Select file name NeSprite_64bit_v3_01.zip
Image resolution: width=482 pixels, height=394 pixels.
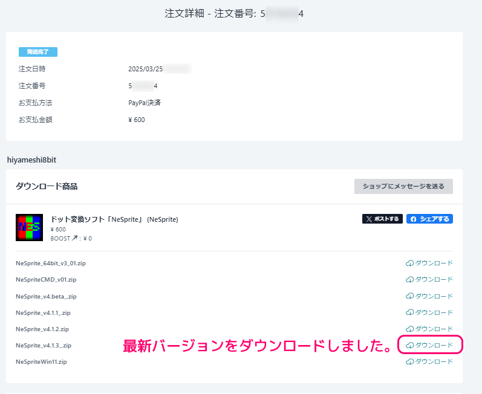click(51, 263)
